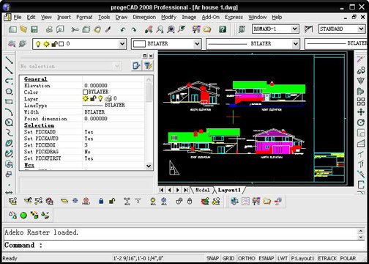Toggle POLAR tracking in status bar
This screenshot has height=264, width=369.
click(348, 258)
